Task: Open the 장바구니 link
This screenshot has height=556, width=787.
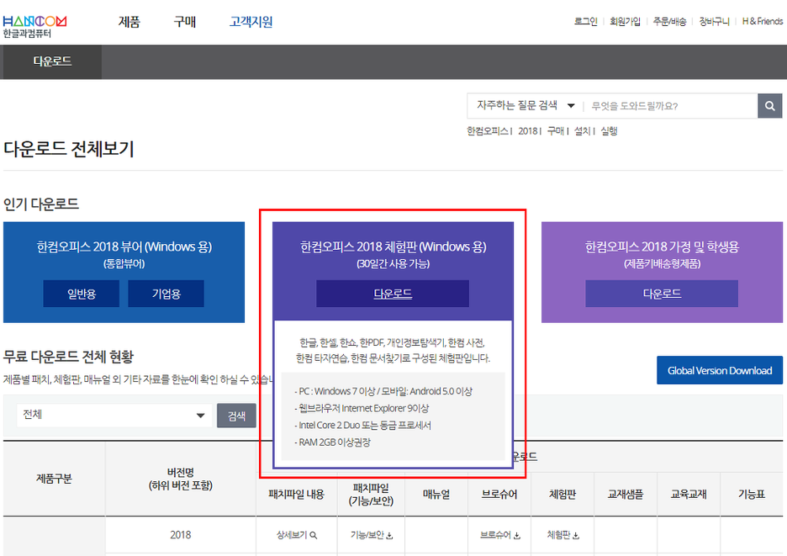Action: pos(714,21)
